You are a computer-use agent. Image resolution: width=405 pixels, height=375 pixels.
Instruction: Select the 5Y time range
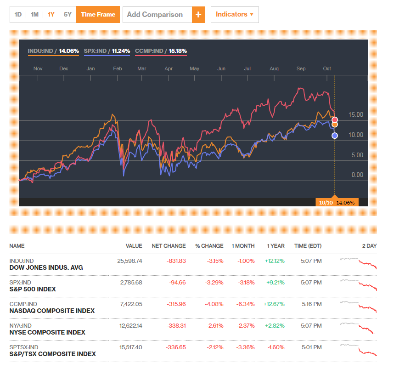(x=67, y=14)
